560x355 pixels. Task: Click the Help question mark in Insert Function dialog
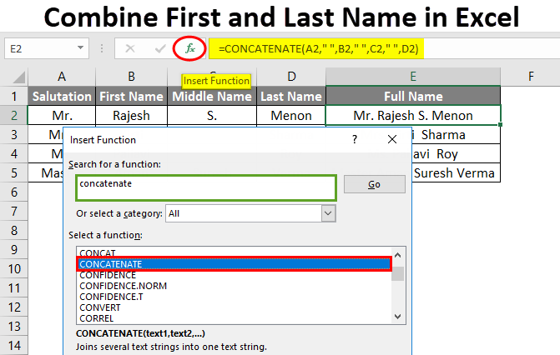(355, 139)
